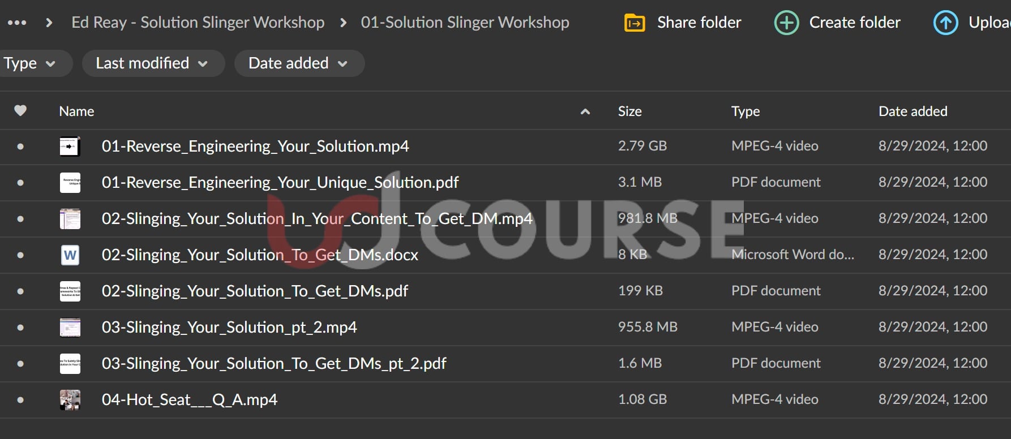The width and height of the screenshot is (1011, 439).
Task: Click the Upload arrow icon
Action: [945, 23]
